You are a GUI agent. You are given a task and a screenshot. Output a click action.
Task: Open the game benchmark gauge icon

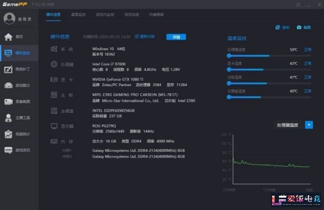(8, 85)
